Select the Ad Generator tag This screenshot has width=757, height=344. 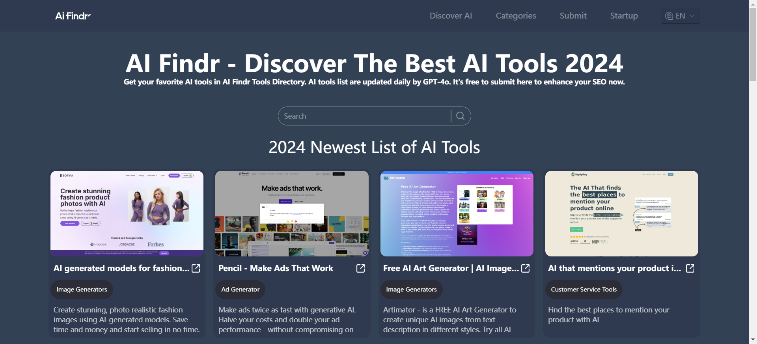click(x=240, y=290)
